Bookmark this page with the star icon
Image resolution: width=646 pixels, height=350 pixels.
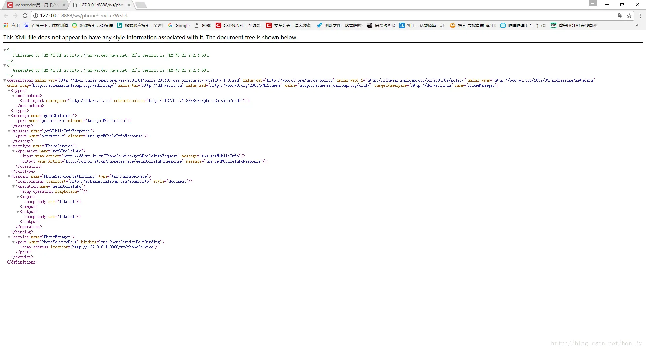coord(629,16)
